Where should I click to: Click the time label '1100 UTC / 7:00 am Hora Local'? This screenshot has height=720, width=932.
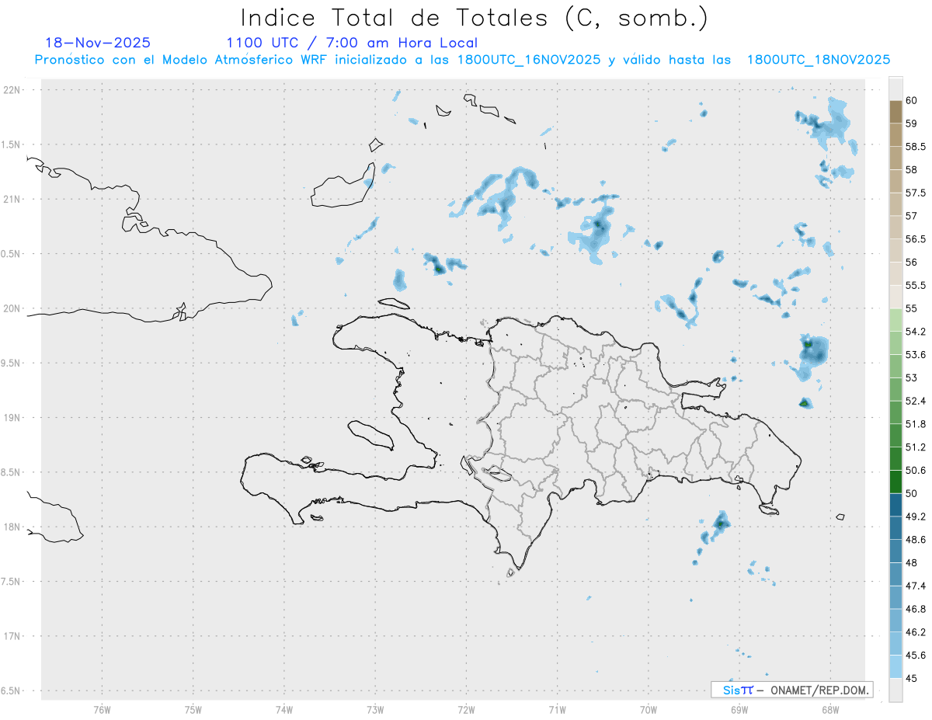[x=352, y=43]
